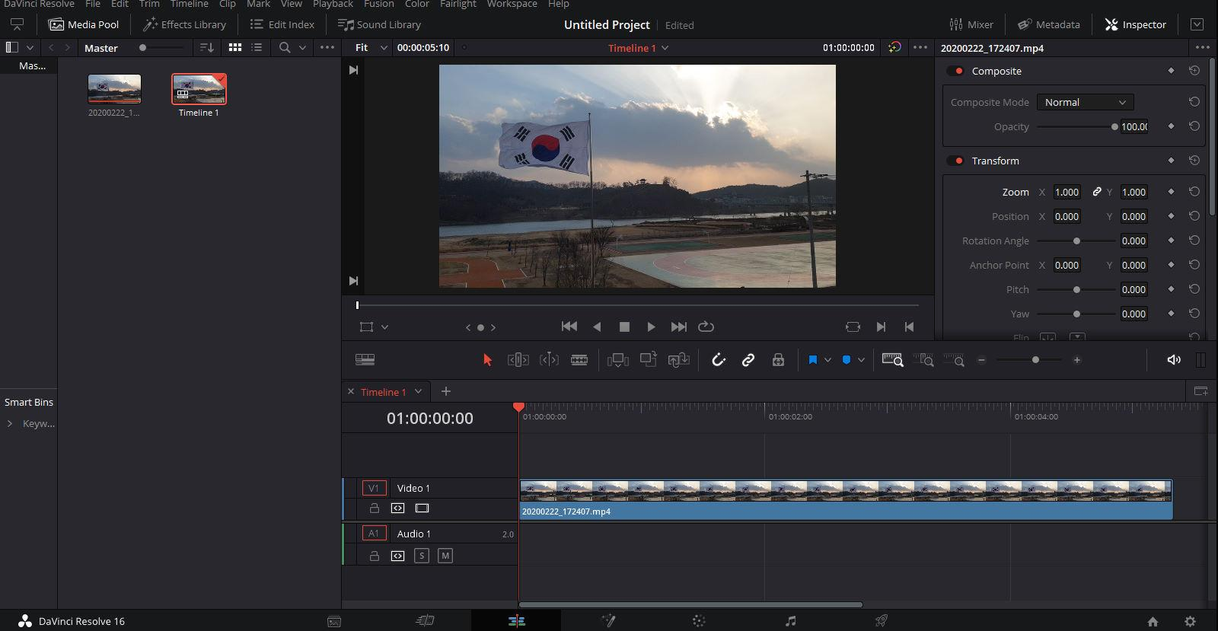Activate the Trim Edit Mode tool
1218x631 pixels.
point(518,360)
